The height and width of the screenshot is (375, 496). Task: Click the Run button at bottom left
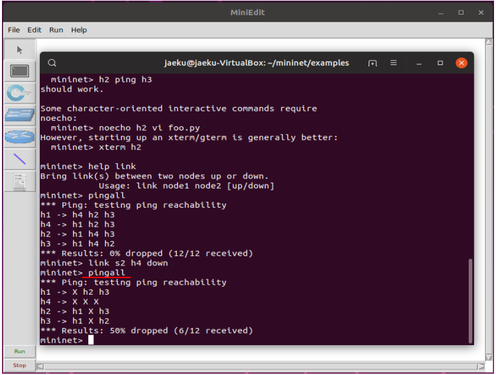(x=20, y=351)
